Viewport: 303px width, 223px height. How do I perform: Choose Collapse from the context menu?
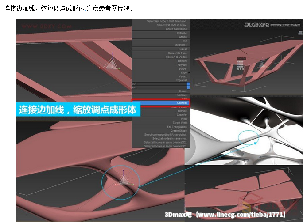click(x=182, y=33)
